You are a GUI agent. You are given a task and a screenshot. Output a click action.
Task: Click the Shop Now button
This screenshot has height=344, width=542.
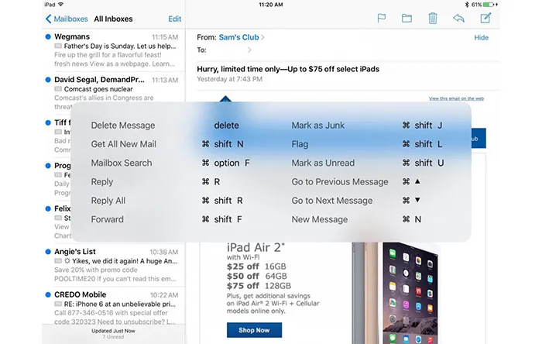pyautogui.click(x=254, y=330)
